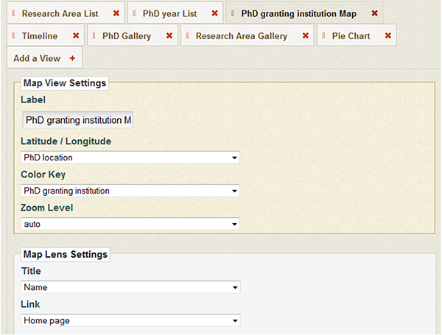Switch to the Research Area List tab
The width and height of the screenshot is (442, 335).
tap(60, 14)
